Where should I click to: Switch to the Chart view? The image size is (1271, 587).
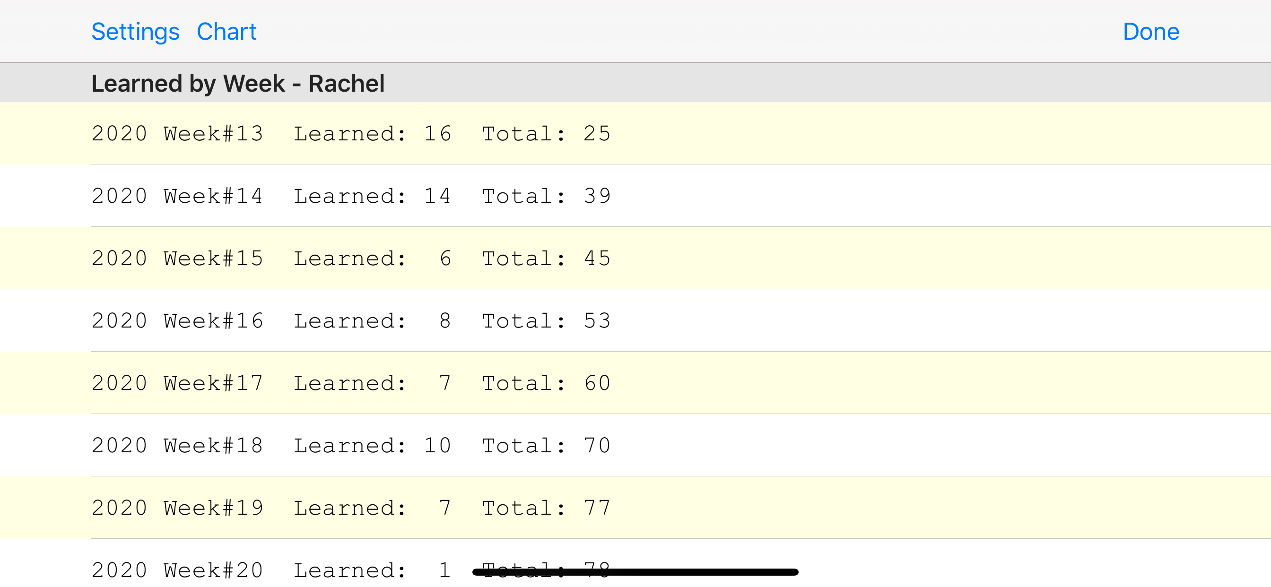pos(226,32)
